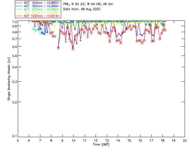Click the Data from: 08 Aug 2022 text

click(82, 9)
